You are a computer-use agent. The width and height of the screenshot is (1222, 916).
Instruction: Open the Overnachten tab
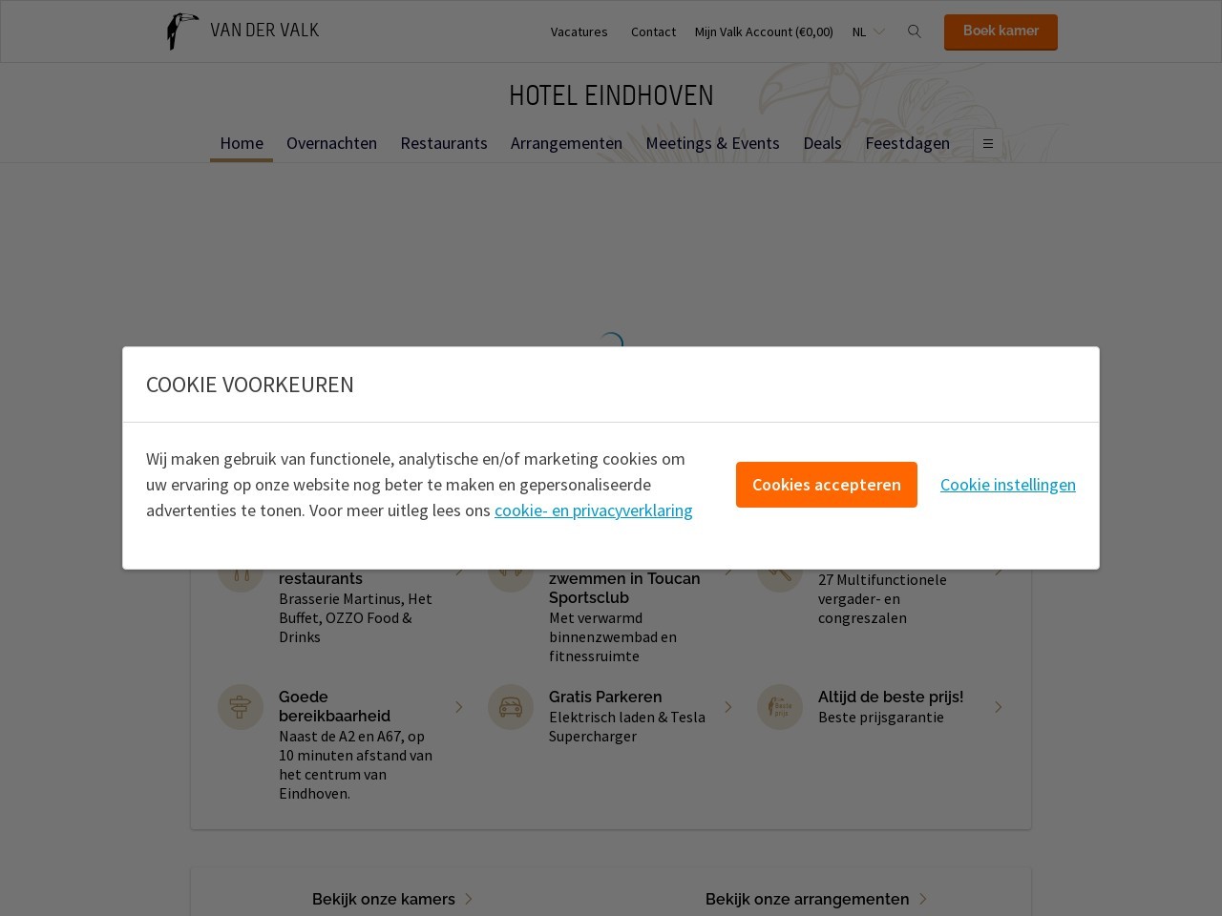pyautogui.click(x=331, y=143)
